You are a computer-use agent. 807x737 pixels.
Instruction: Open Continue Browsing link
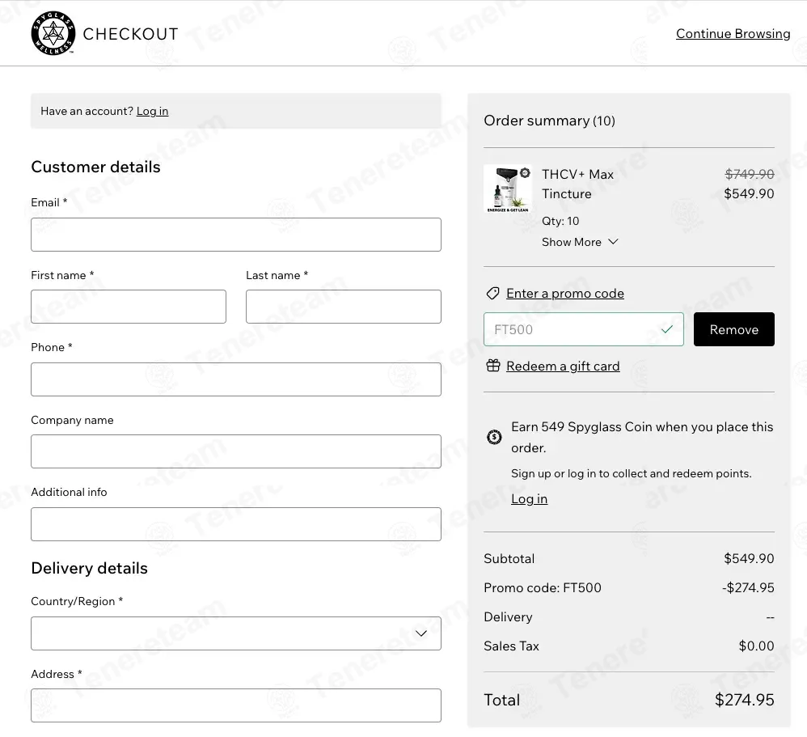733,33
